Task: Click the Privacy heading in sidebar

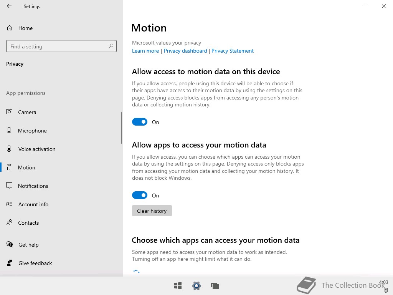Action: pos(15,64)
